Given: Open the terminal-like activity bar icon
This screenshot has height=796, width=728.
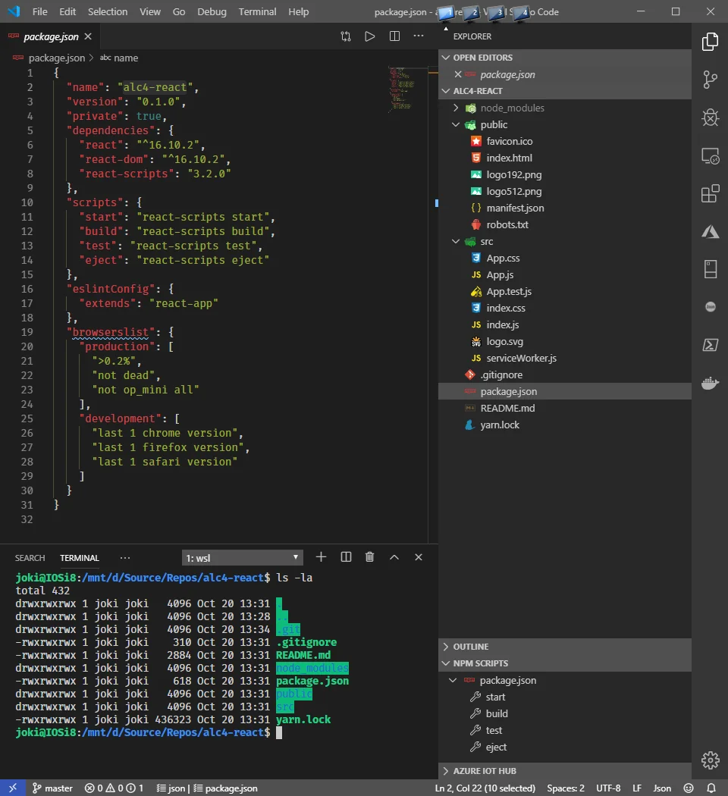Looking at the screenshot, I should 710,345.
